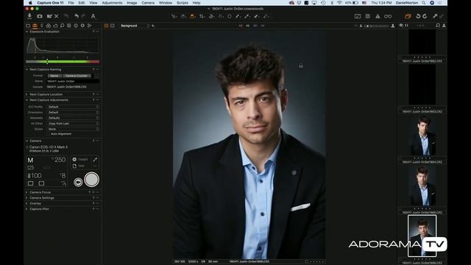
Task: Click the camera Capture icon in top toolbar
Action: coord(40,16)
